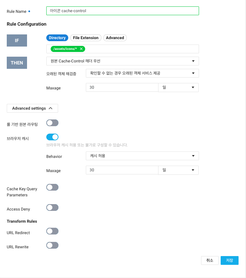Screen dimensions: 246x278
Task: Open the Behavior 캐시 허용 dropdown
Action: click(142, 156)
